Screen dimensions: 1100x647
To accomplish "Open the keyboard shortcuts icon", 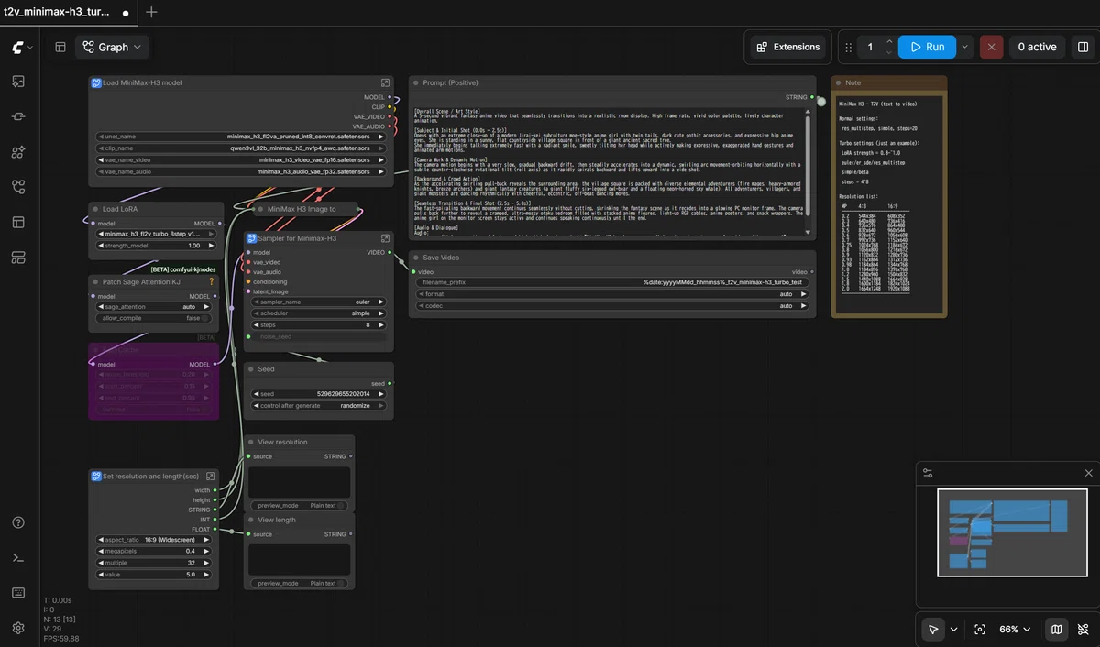I will coord(18,593).
